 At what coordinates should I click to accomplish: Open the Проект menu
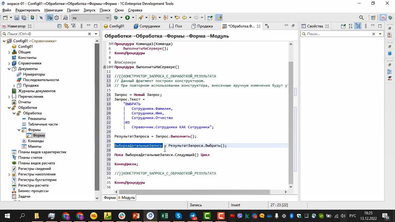[x=73, y=10]
